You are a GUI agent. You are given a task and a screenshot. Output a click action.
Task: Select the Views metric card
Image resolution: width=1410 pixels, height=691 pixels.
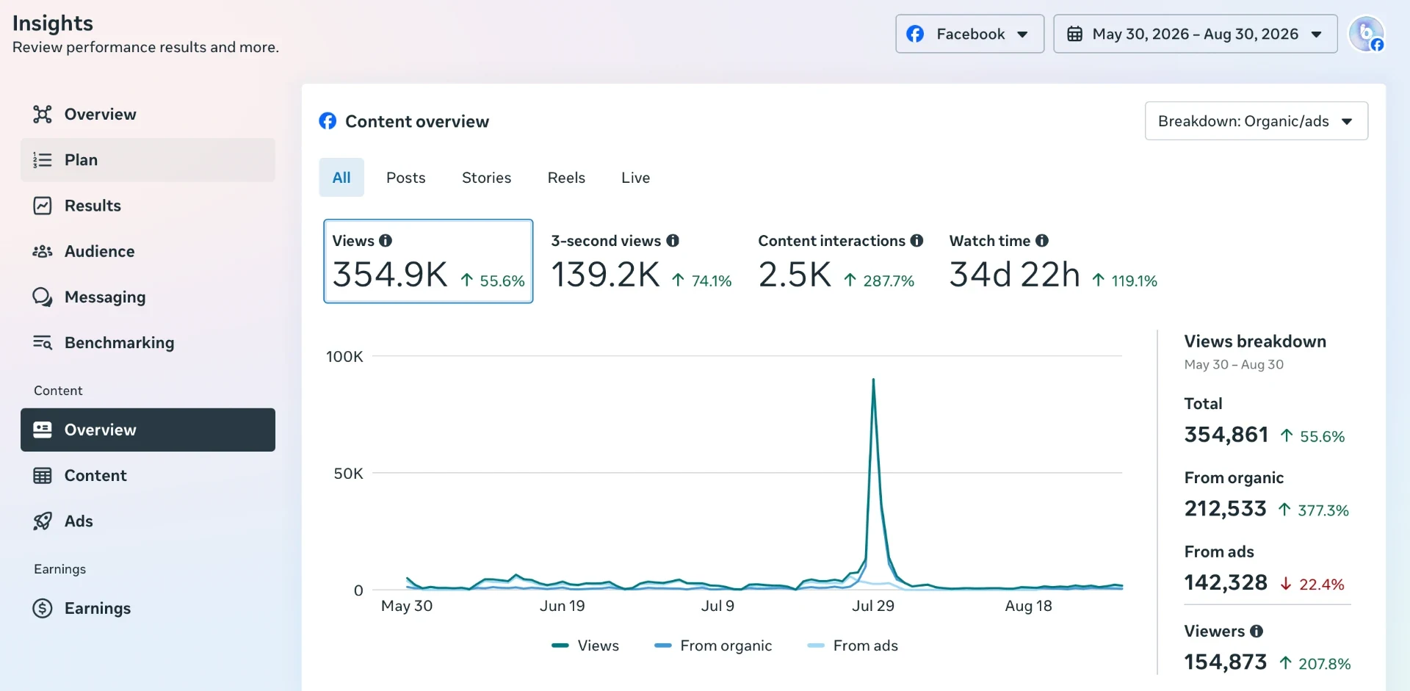click(x=428, y=261)
